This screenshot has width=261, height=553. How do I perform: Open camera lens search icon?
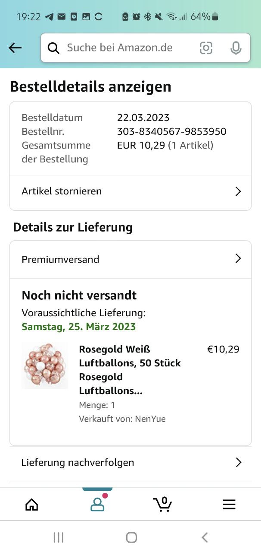click(206, 48)
